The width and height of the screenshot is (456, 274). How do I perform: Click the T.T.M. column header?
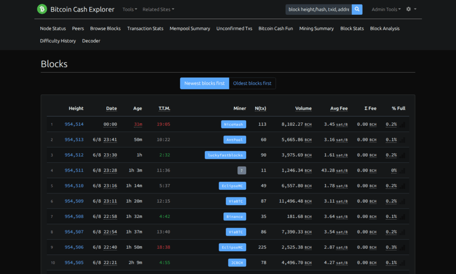164,108
